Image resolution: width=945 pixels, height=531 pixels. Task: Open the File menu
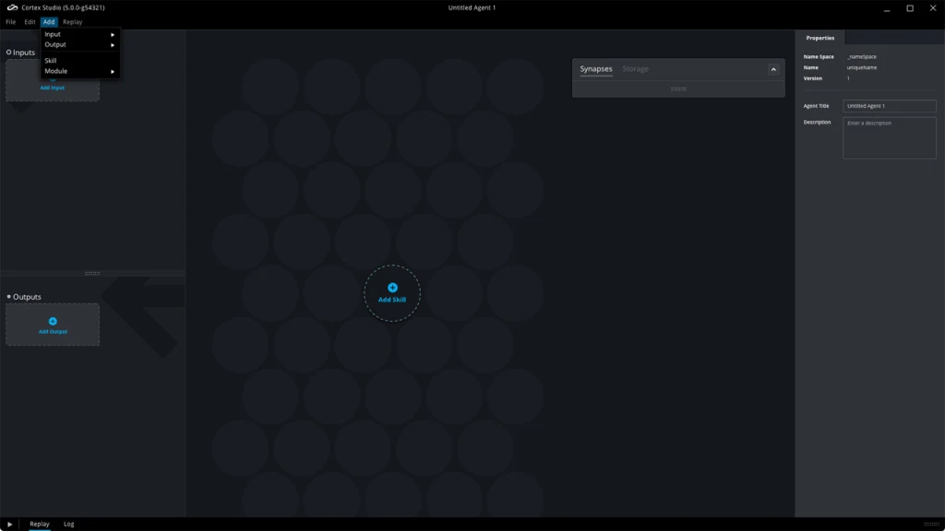pos(11,21)
